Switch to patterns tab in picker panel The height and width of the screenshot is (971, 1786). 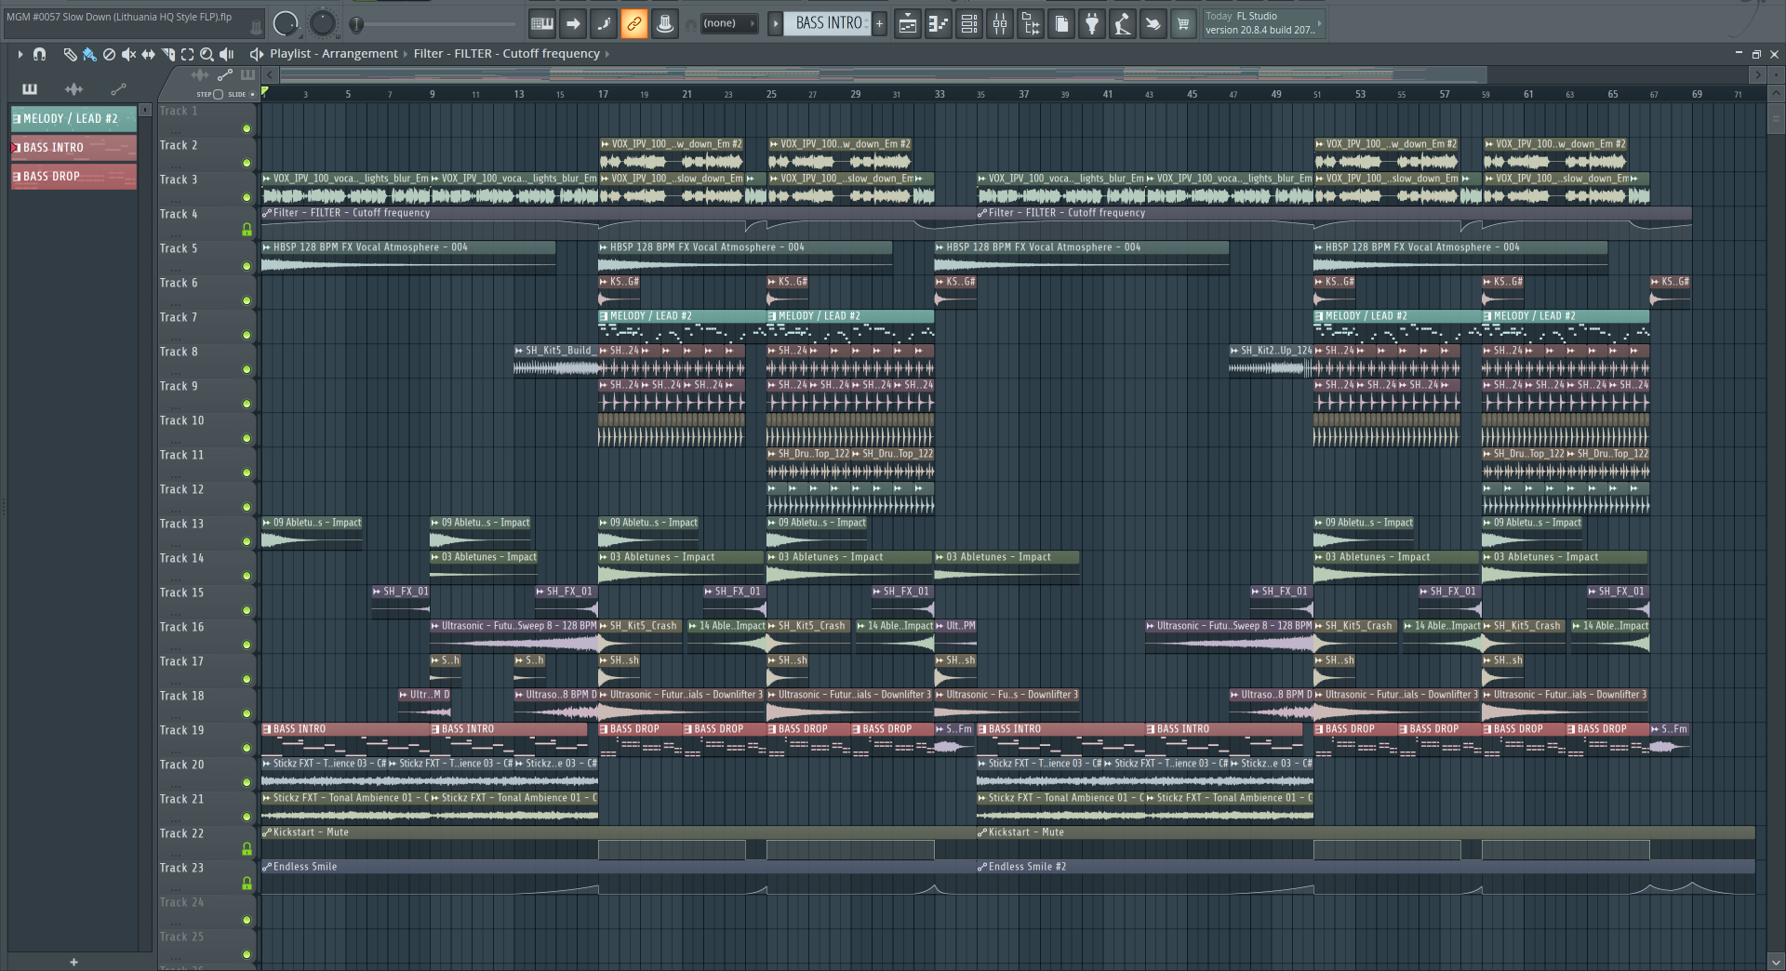[30, 89]
